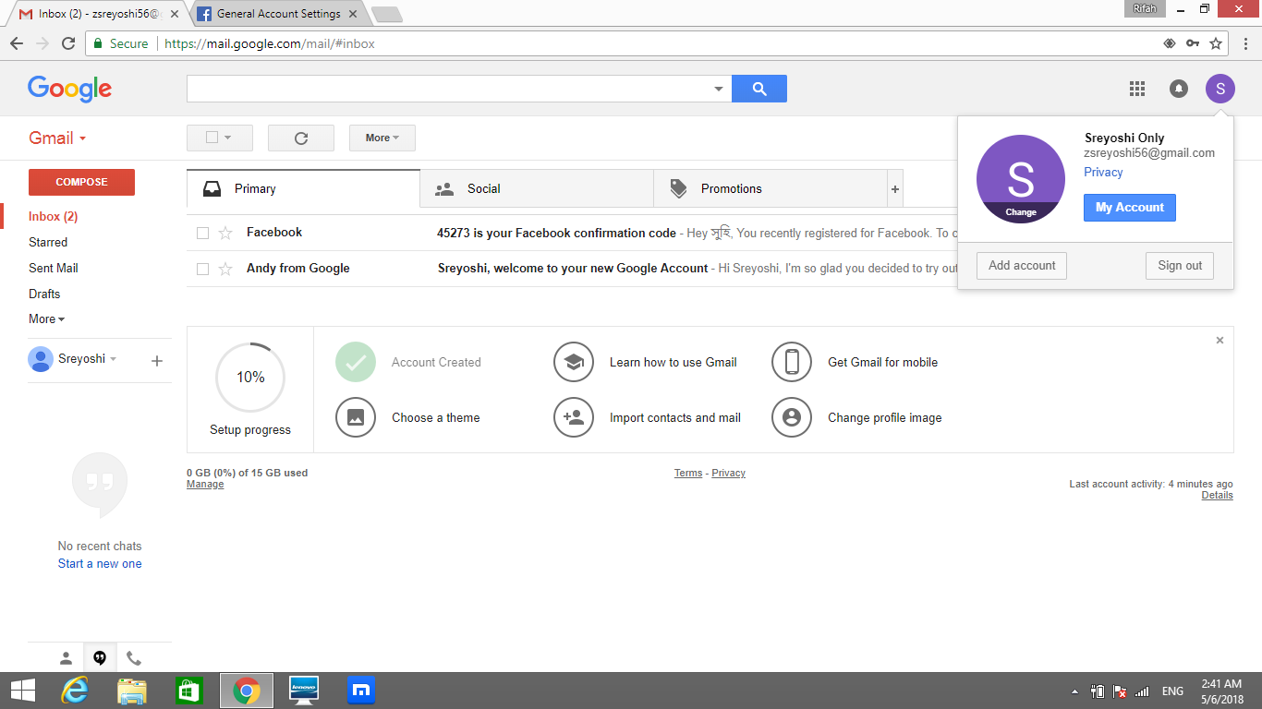Image resolution: width=1262 pixels, height=709 pixels.
Task: Click the Manage storage link
Action: [x=205, y=485]
